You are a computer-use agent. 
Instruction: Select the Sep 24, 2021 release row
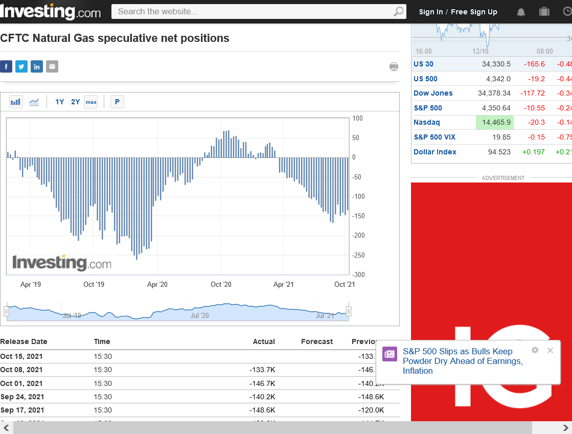click(x=200, y=397)
